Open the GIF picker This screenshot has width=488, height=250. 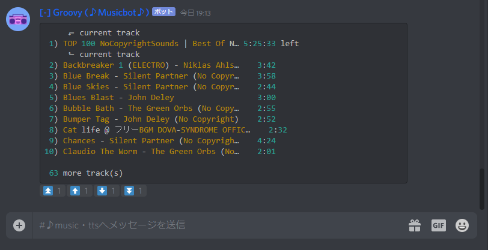click(x=439, y=225)
